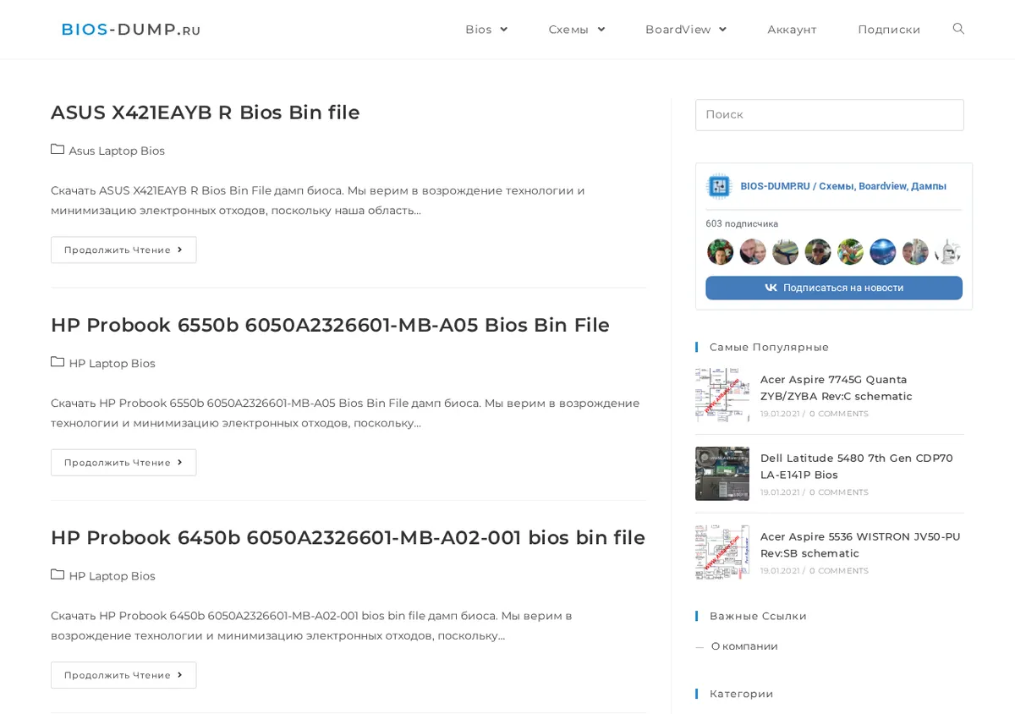Screen dimensions: 1015x714
Task: Expand the Схемы dropdown menu
Action: coord(577,30)
